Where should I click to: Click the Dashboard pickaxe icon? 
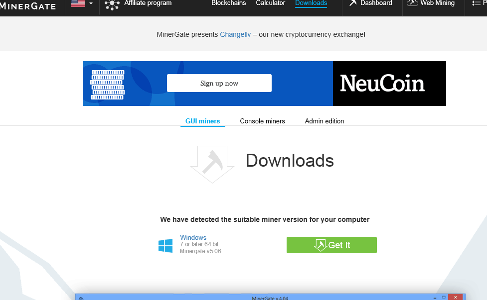pos(353,3)
